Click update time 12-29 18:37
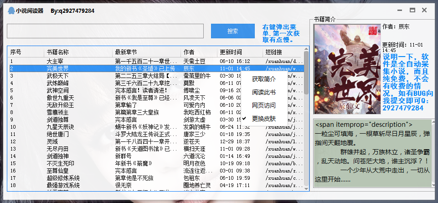Screen dimensions: 438x203 click(235, 141)
